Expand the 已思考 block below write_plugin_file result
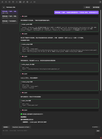Image resolution: width=102 pixels, height=139 pixels. click(x=59, y=74)
